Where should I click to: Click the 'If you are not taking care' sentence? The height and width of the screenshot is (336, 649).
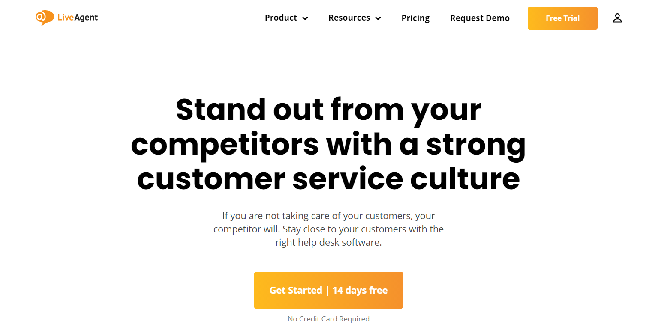(328, 216)
